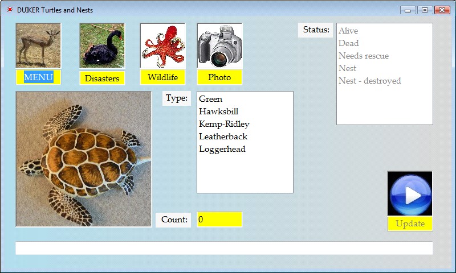
Task: Click the MENU yellow button
Action: (x=38, y=77)
